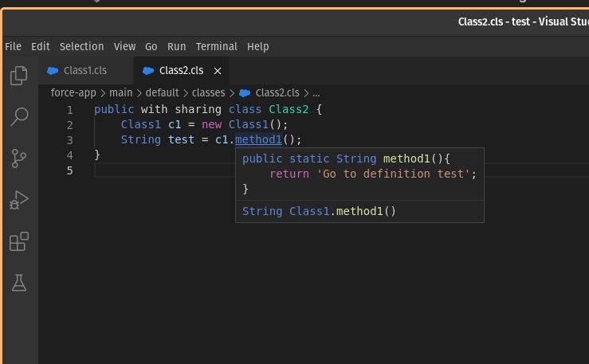Expand the main breadcrumb segment
This screenshot has height=364, width=589.
[120, 92]
